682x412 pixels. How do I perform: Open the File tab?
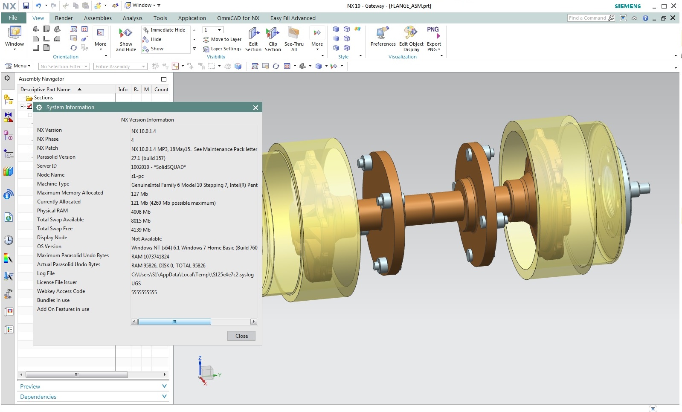[x=13, y=18]
